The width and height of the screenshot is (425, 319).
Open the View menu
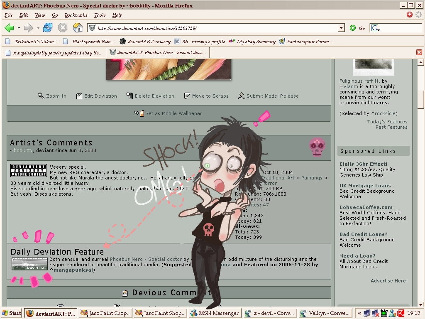pos(40,15)
